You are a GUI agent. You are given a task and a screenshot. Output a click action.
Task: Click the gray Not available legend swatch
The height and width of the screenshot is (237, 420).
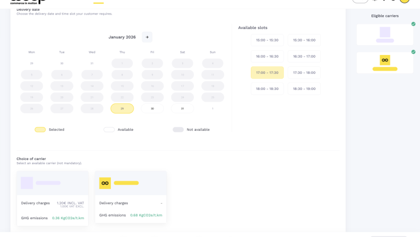(x=178, y=130)
